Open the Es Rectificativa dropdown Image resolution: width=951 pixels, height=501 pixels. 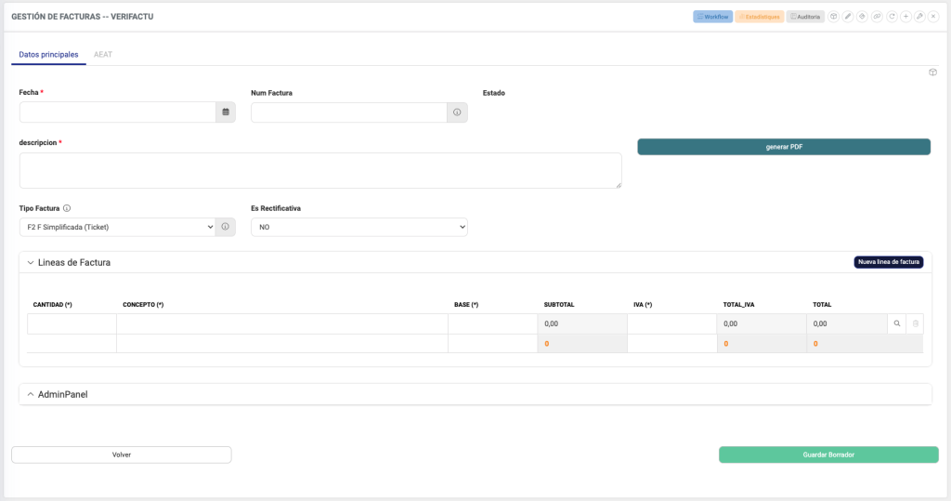click(358, 227)
